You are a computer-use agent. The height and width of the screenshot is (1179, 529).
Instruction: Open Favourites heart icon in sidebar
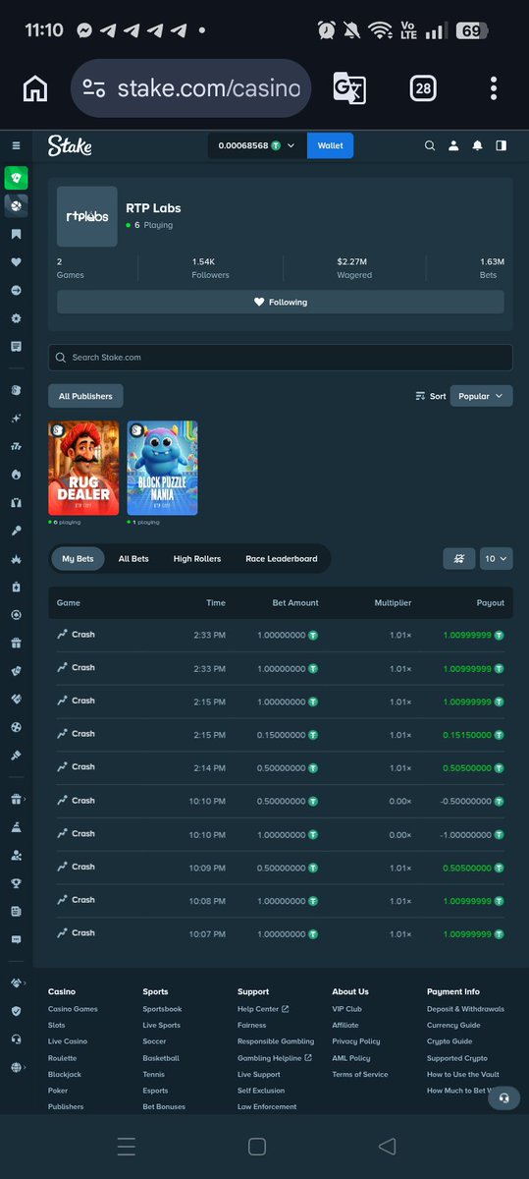16,262
